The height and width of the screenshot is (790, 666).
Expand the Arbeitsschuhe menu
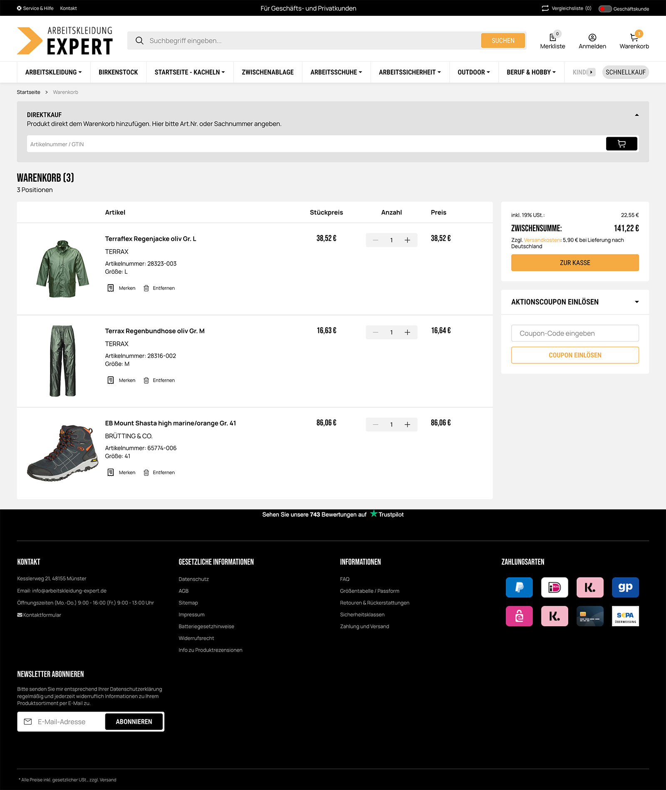click(x=336, y=72)
